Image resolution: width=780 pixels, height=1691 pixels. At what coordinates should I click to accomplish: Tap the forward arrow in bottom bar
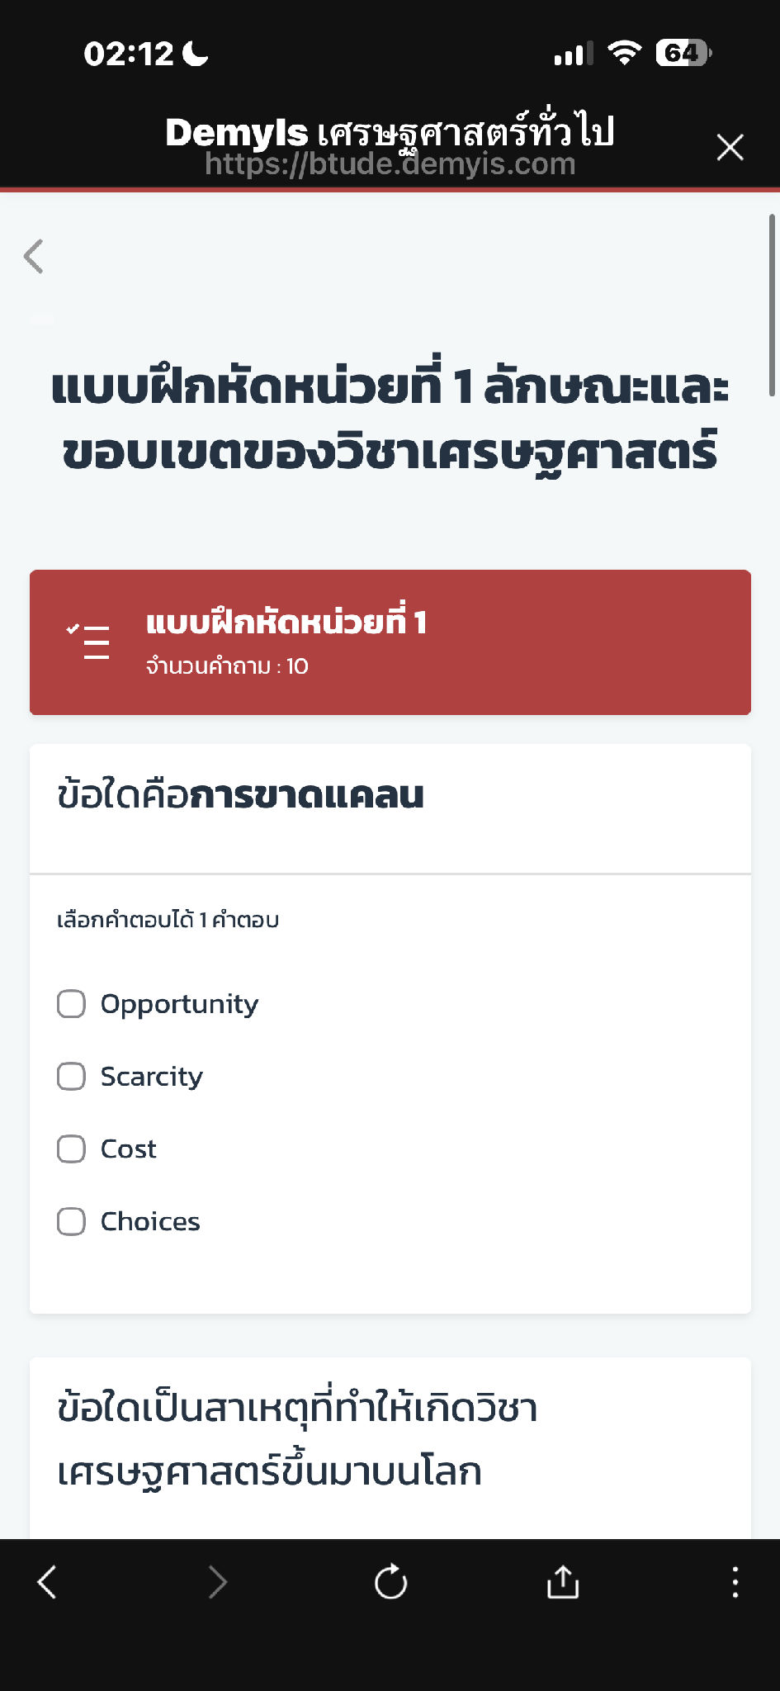(218, 1582)
